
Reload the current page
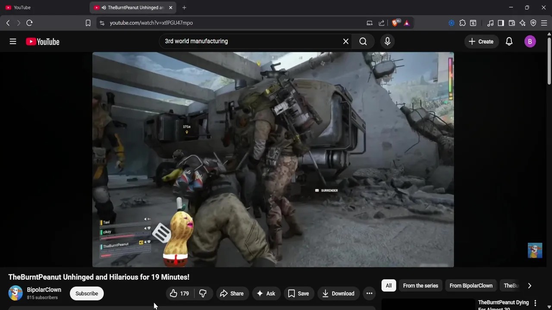click(29, 23)
